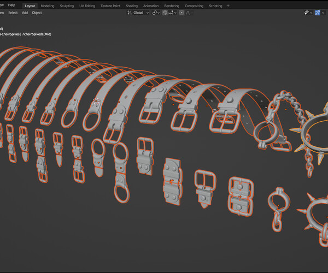Open the snapping options dropdown

[x=172, y=13]
